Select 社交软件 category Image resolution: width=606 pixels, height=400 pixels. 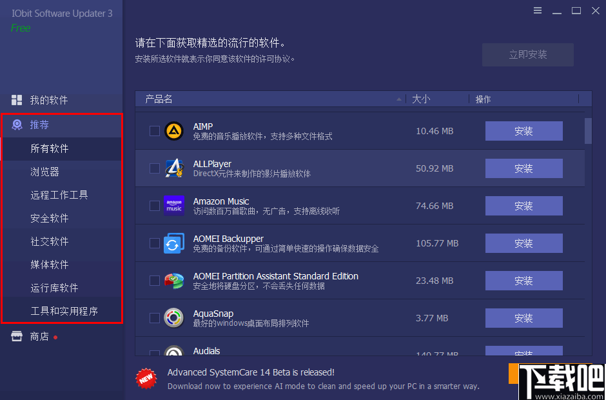point(61,241)
